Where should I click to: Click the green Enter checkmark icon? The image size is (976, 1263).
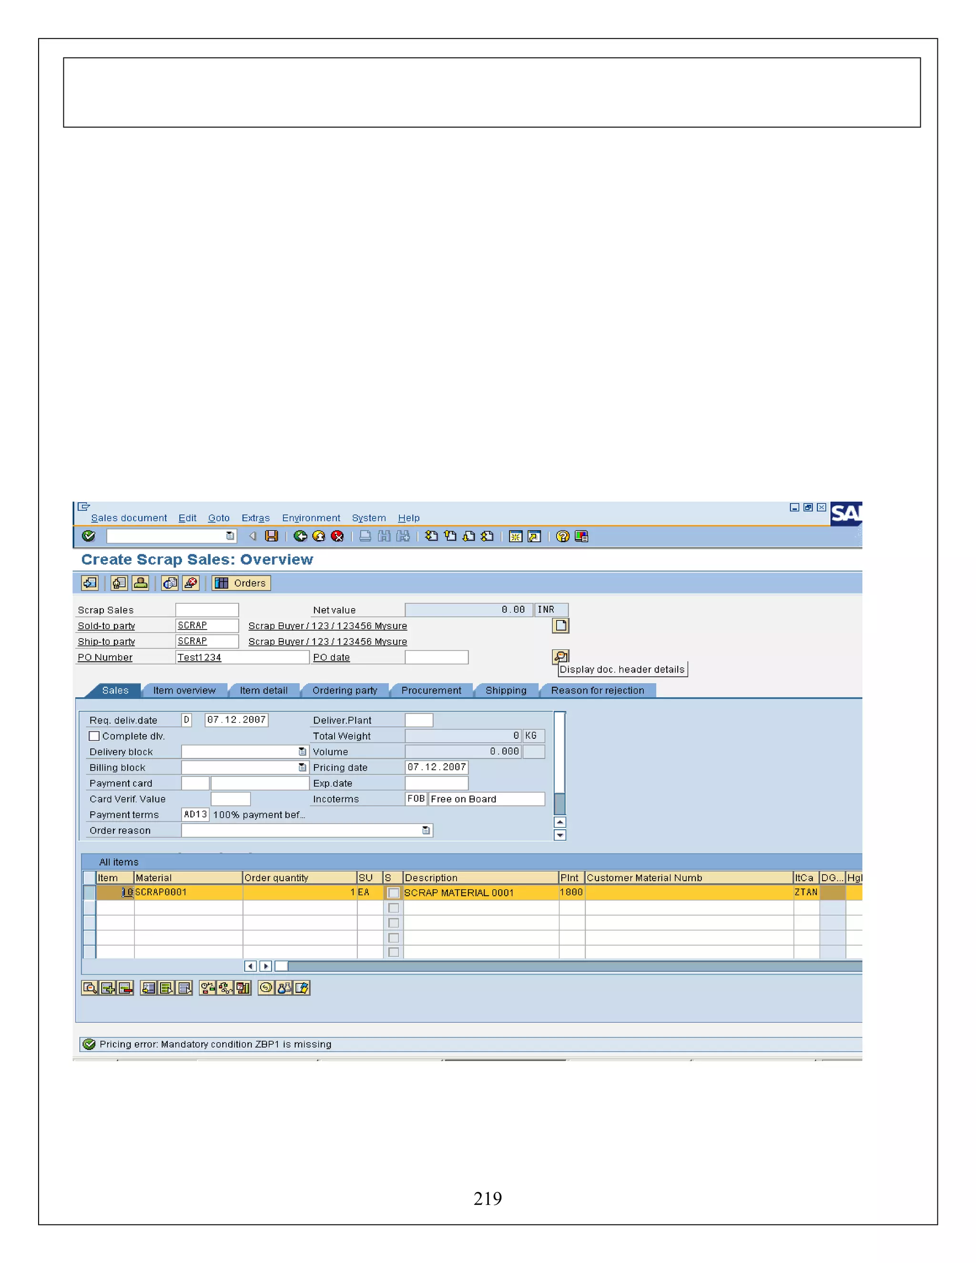(89, 536)
